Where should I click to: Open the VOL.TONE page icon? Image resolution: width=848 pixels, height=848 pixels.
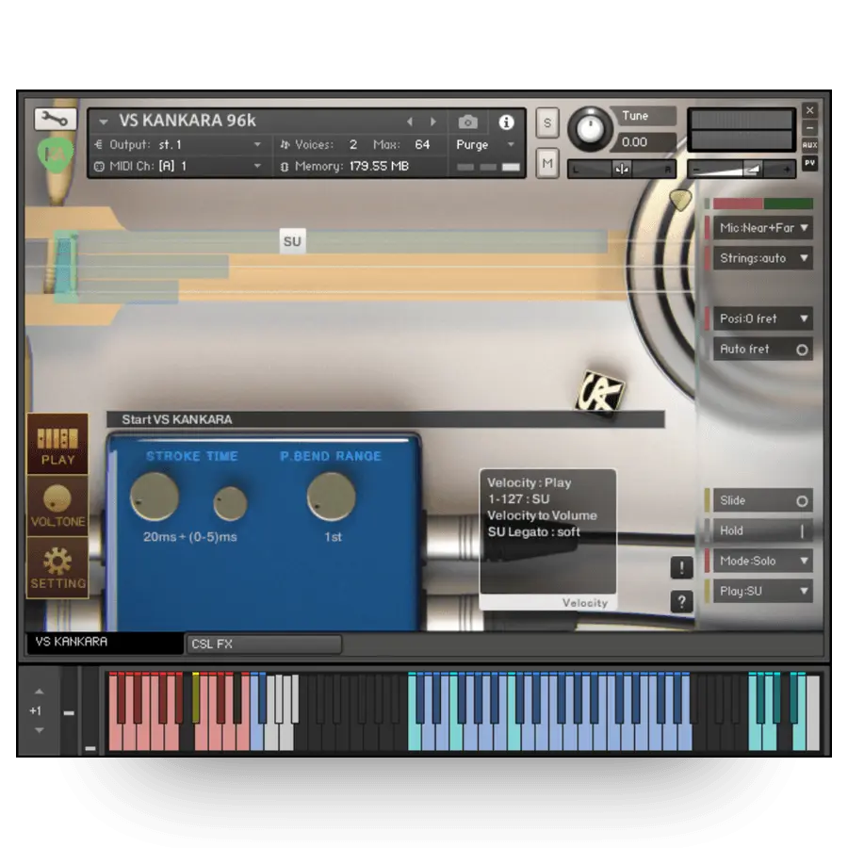click(57, 506)
